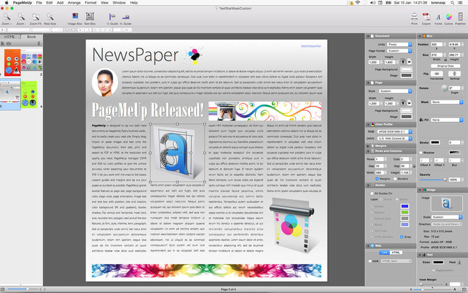This screenshot has height=293, width=468.
Task: Click the Image-Box tool in toolbar
Action: pyautogui.click(x=74, y=17)
